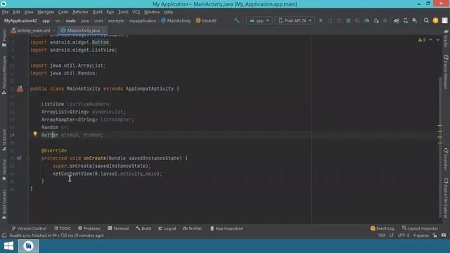Click tool windows quick-access icon bottom-left
Screen dimensions: 450x253
4,235
